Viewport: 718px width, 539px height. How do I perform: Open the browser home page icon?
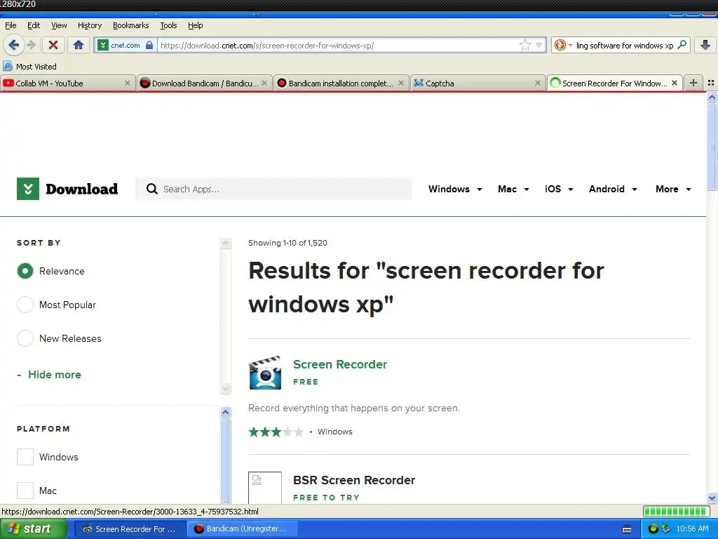point(79,45)
